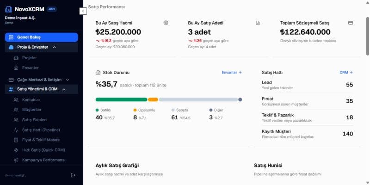Click the Geçen ay: 4 adet text
The height and width of the screenshot is (185, 370).
[202, 47]
